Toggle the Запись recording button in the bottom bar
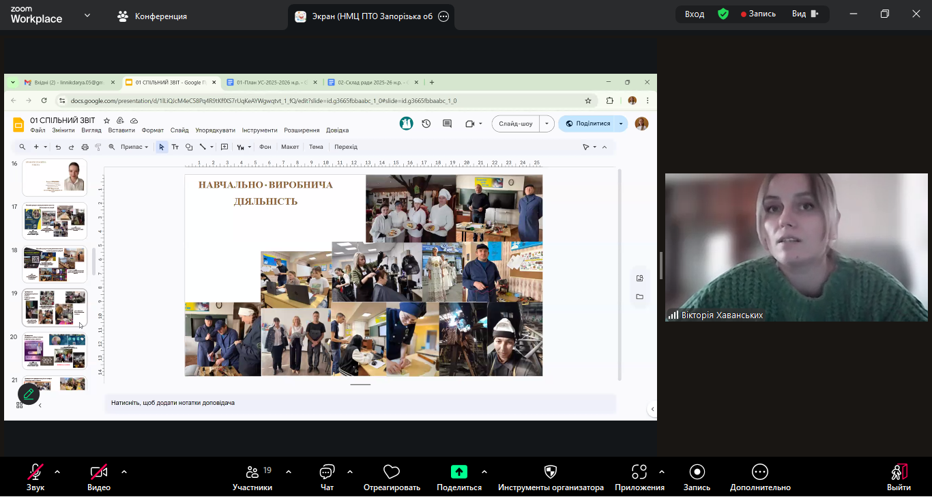Screen dimensions: 932x497 [697, 472]
